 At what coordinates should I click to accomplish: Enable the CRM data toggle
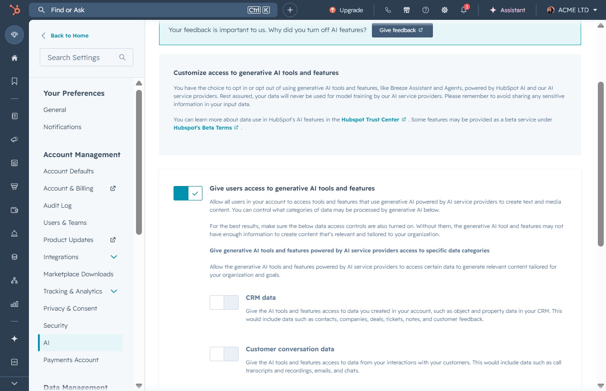(224, 303)
